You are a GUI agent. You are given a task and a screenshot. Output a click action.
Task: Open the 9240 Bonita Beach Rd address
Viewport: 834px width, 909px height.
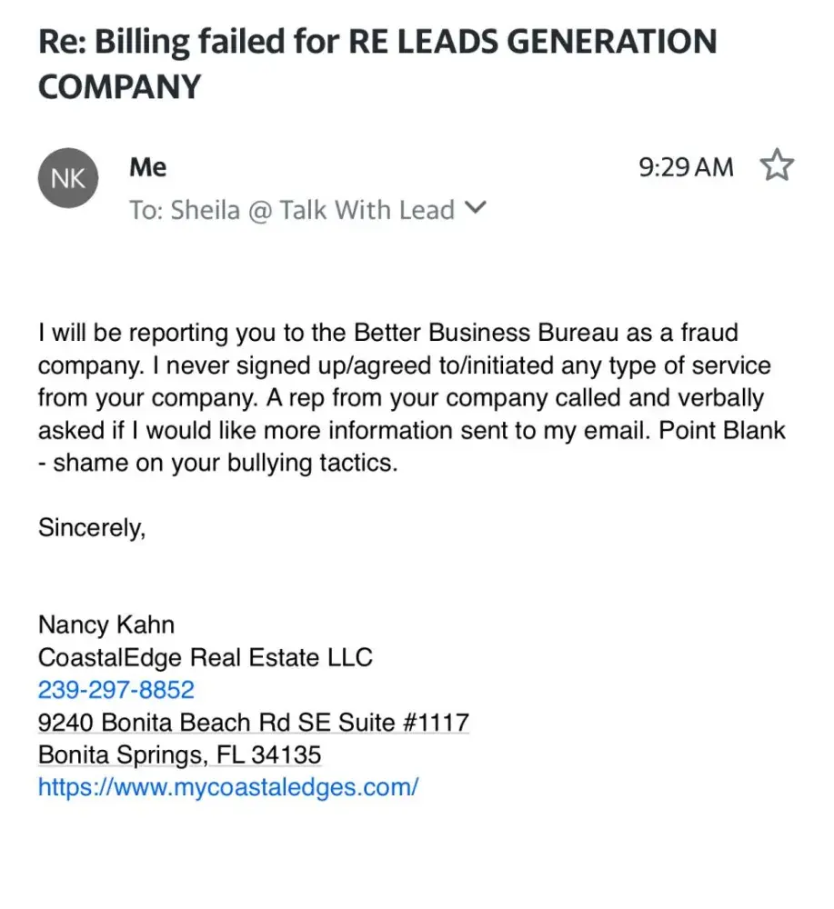pos(254,723)
